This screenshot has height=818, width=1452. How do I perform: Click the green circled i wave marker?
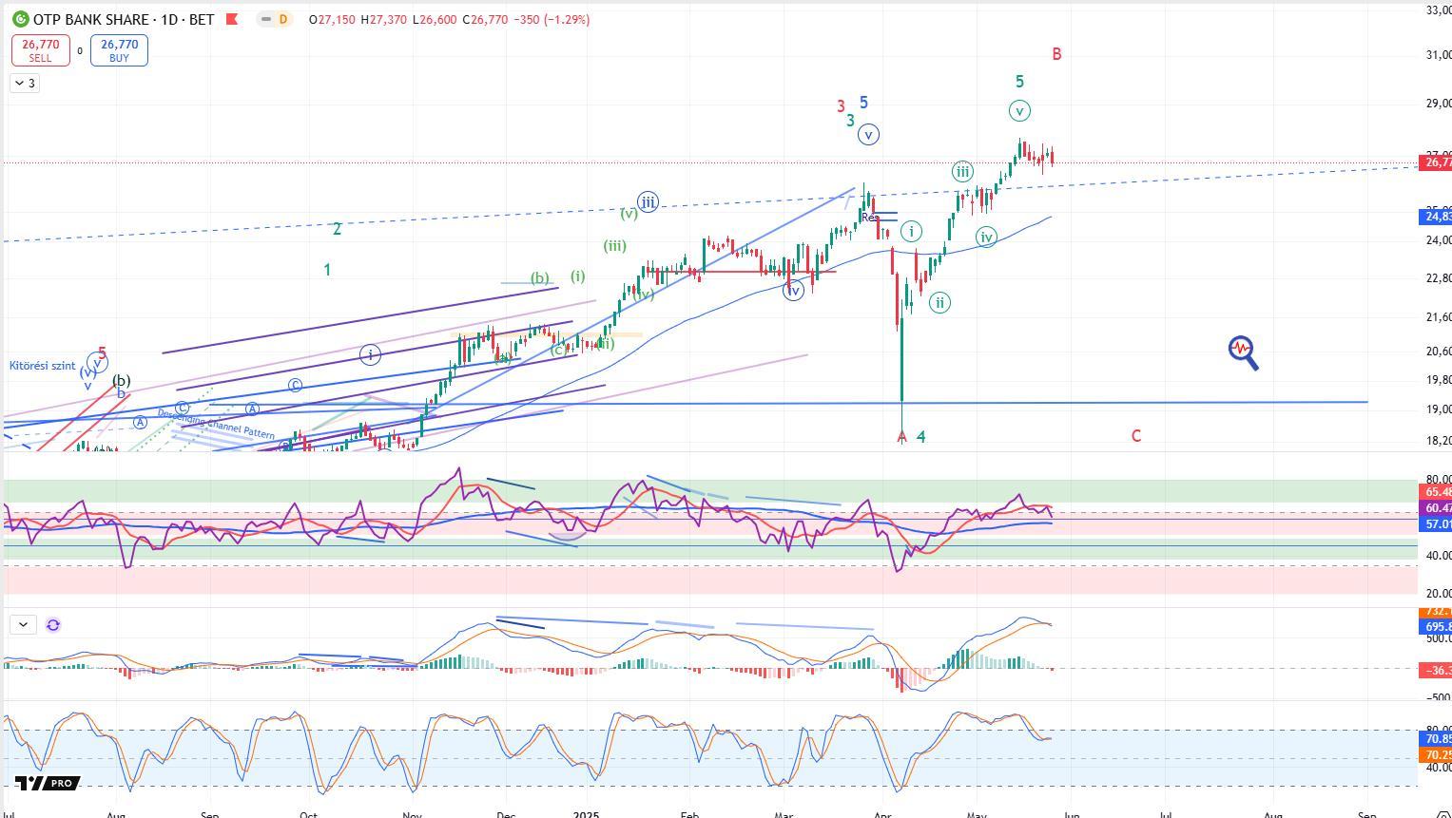click(x=911, y=231)
